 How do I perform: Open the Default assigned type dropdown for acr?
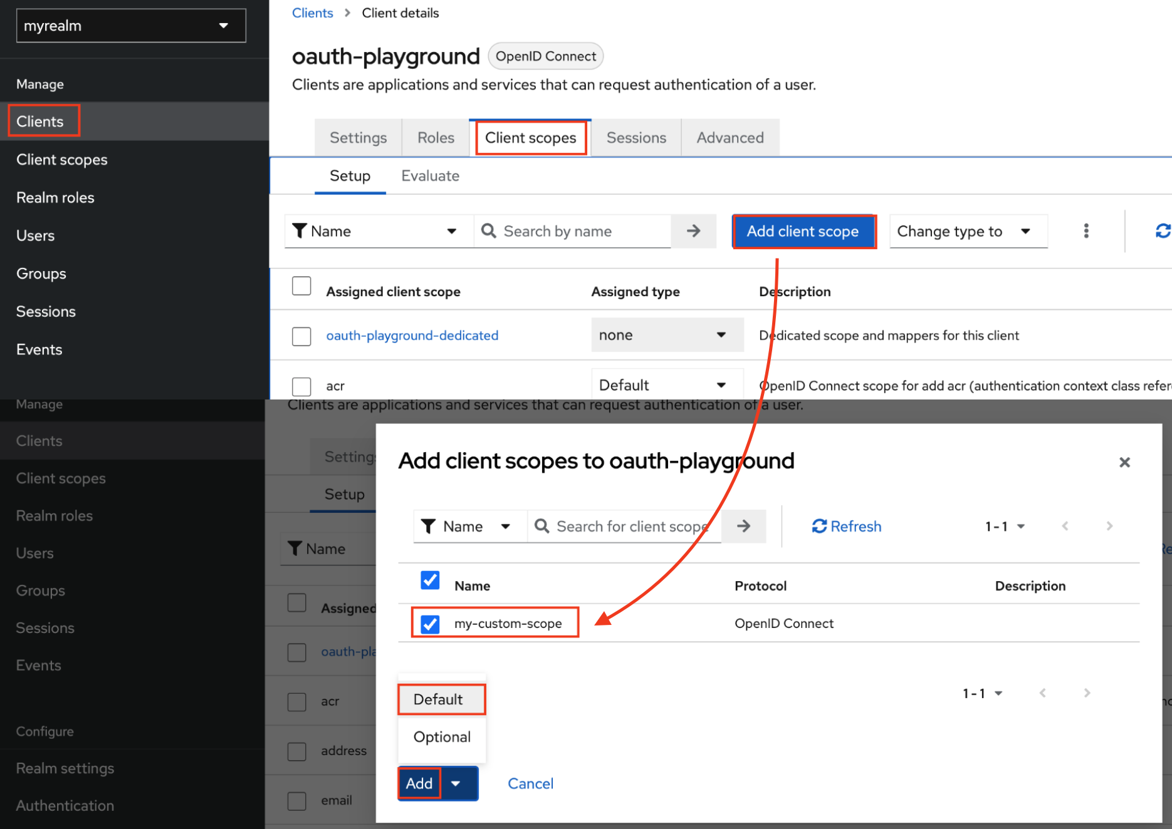pyautogui.click(x=667, y=385)
